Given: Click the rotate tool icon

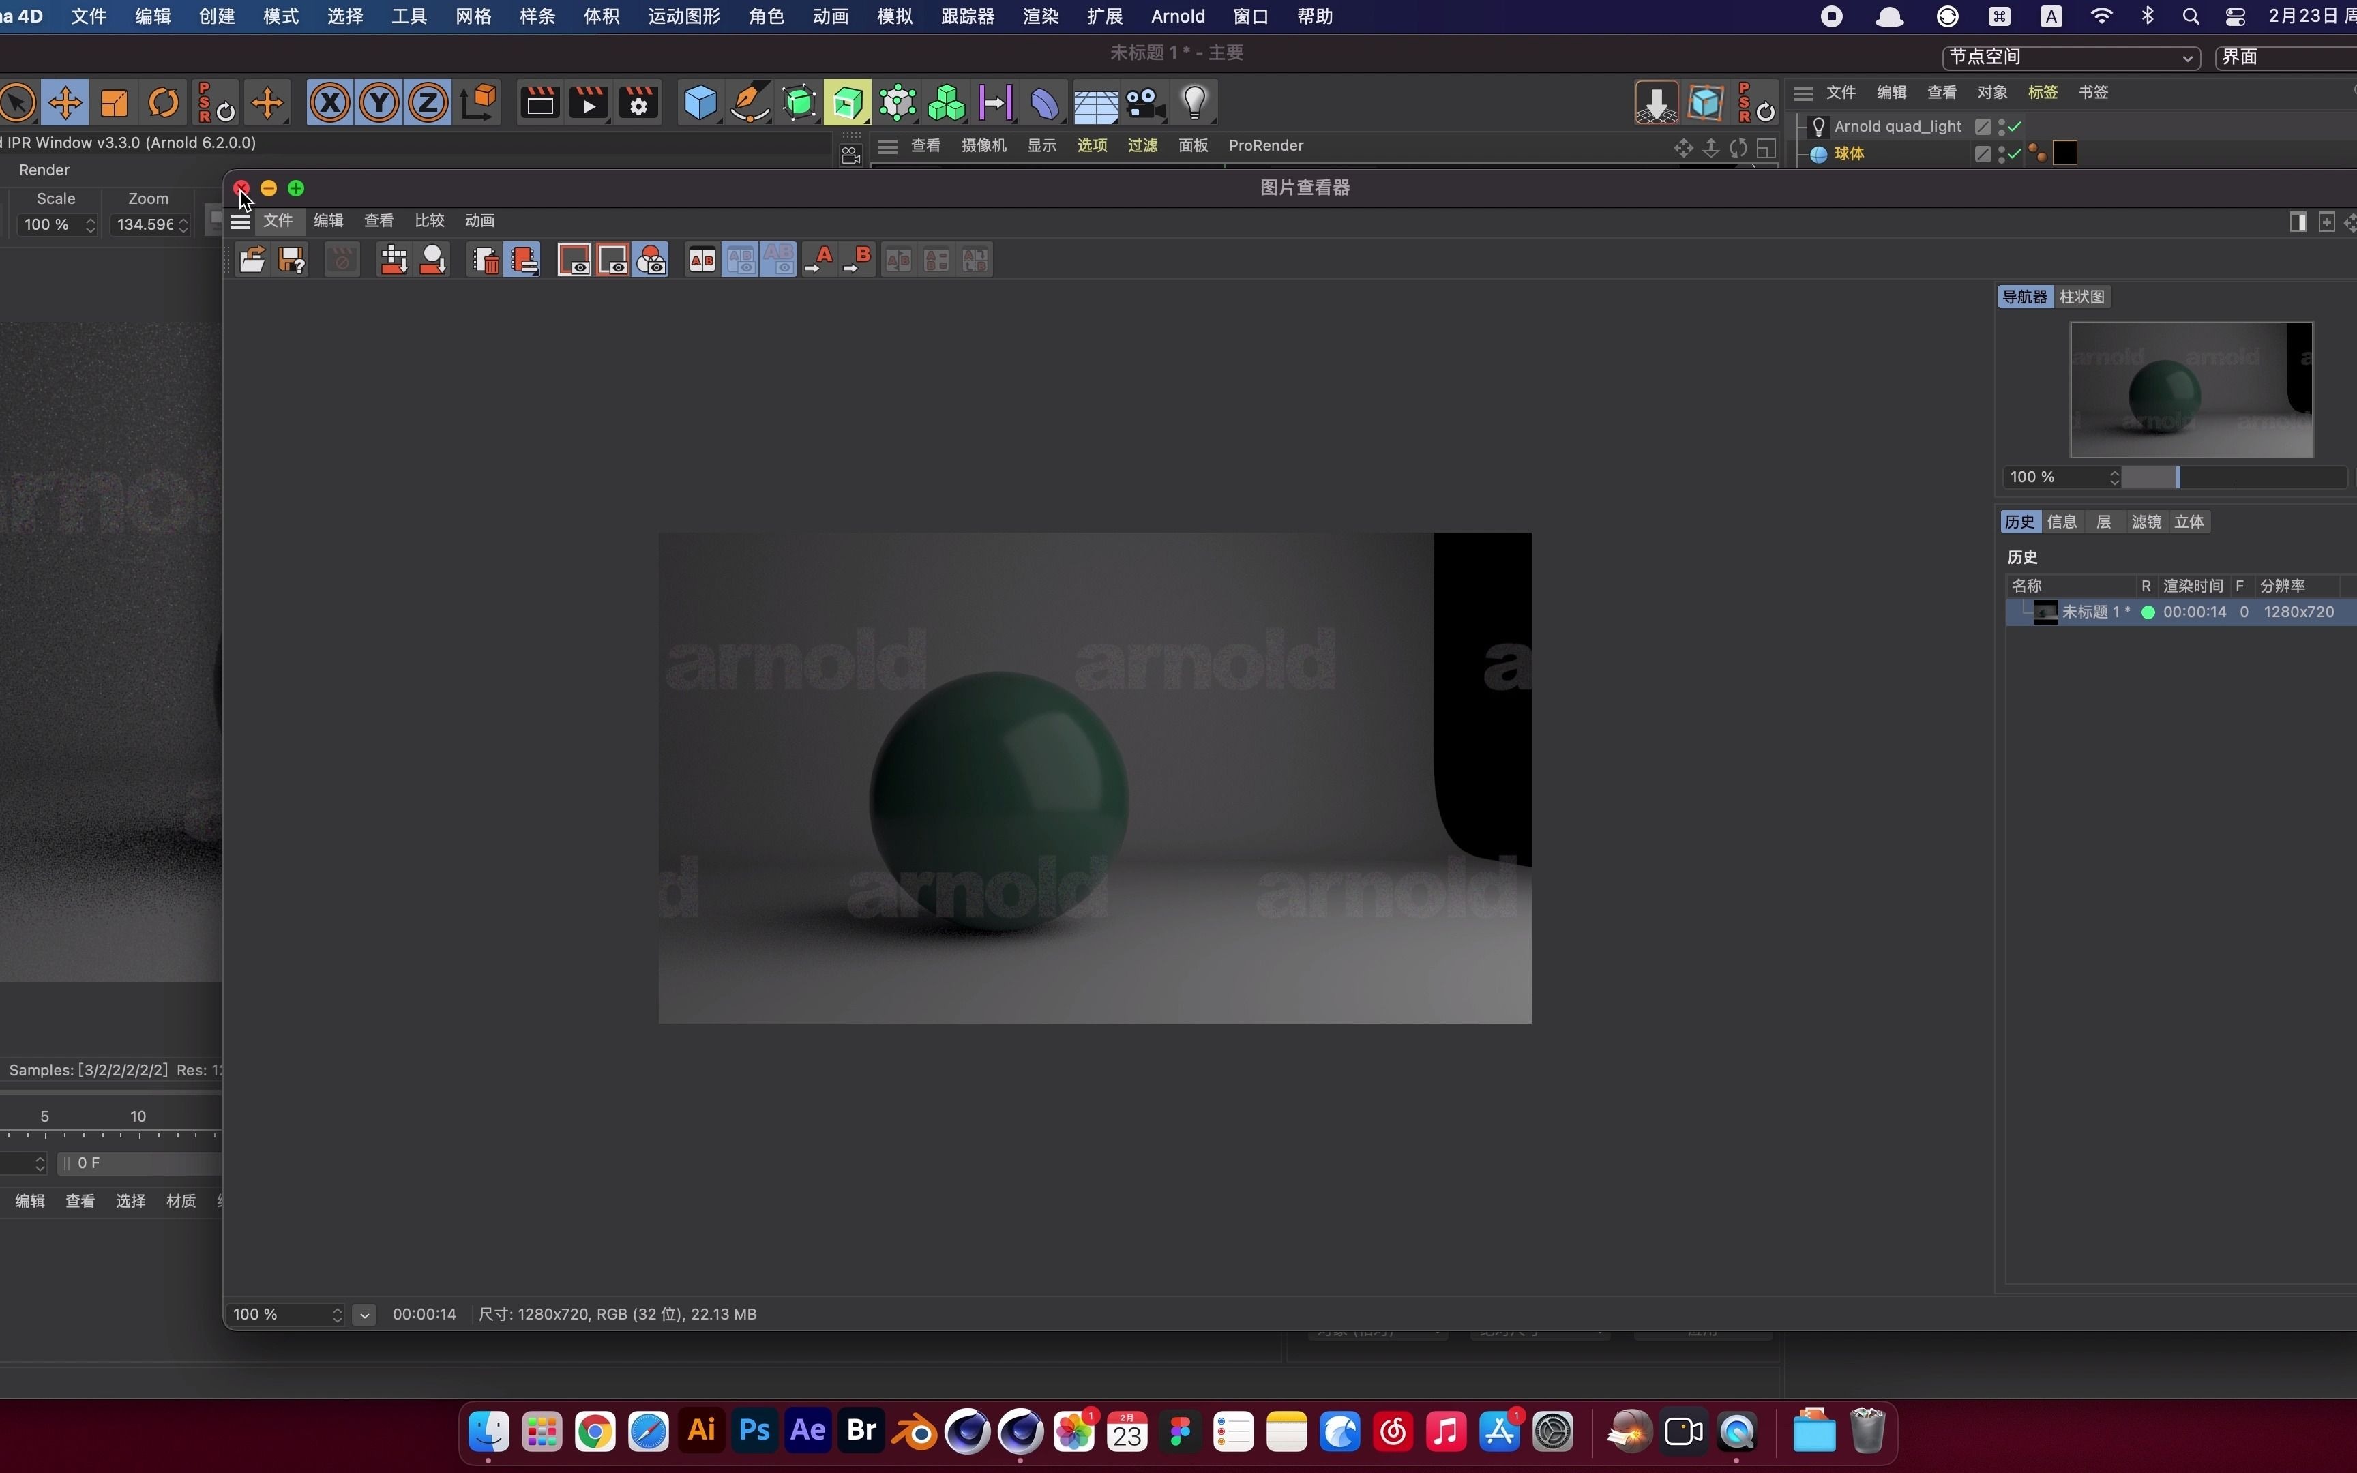Looking at the screenshot, I should pos(164,104).
